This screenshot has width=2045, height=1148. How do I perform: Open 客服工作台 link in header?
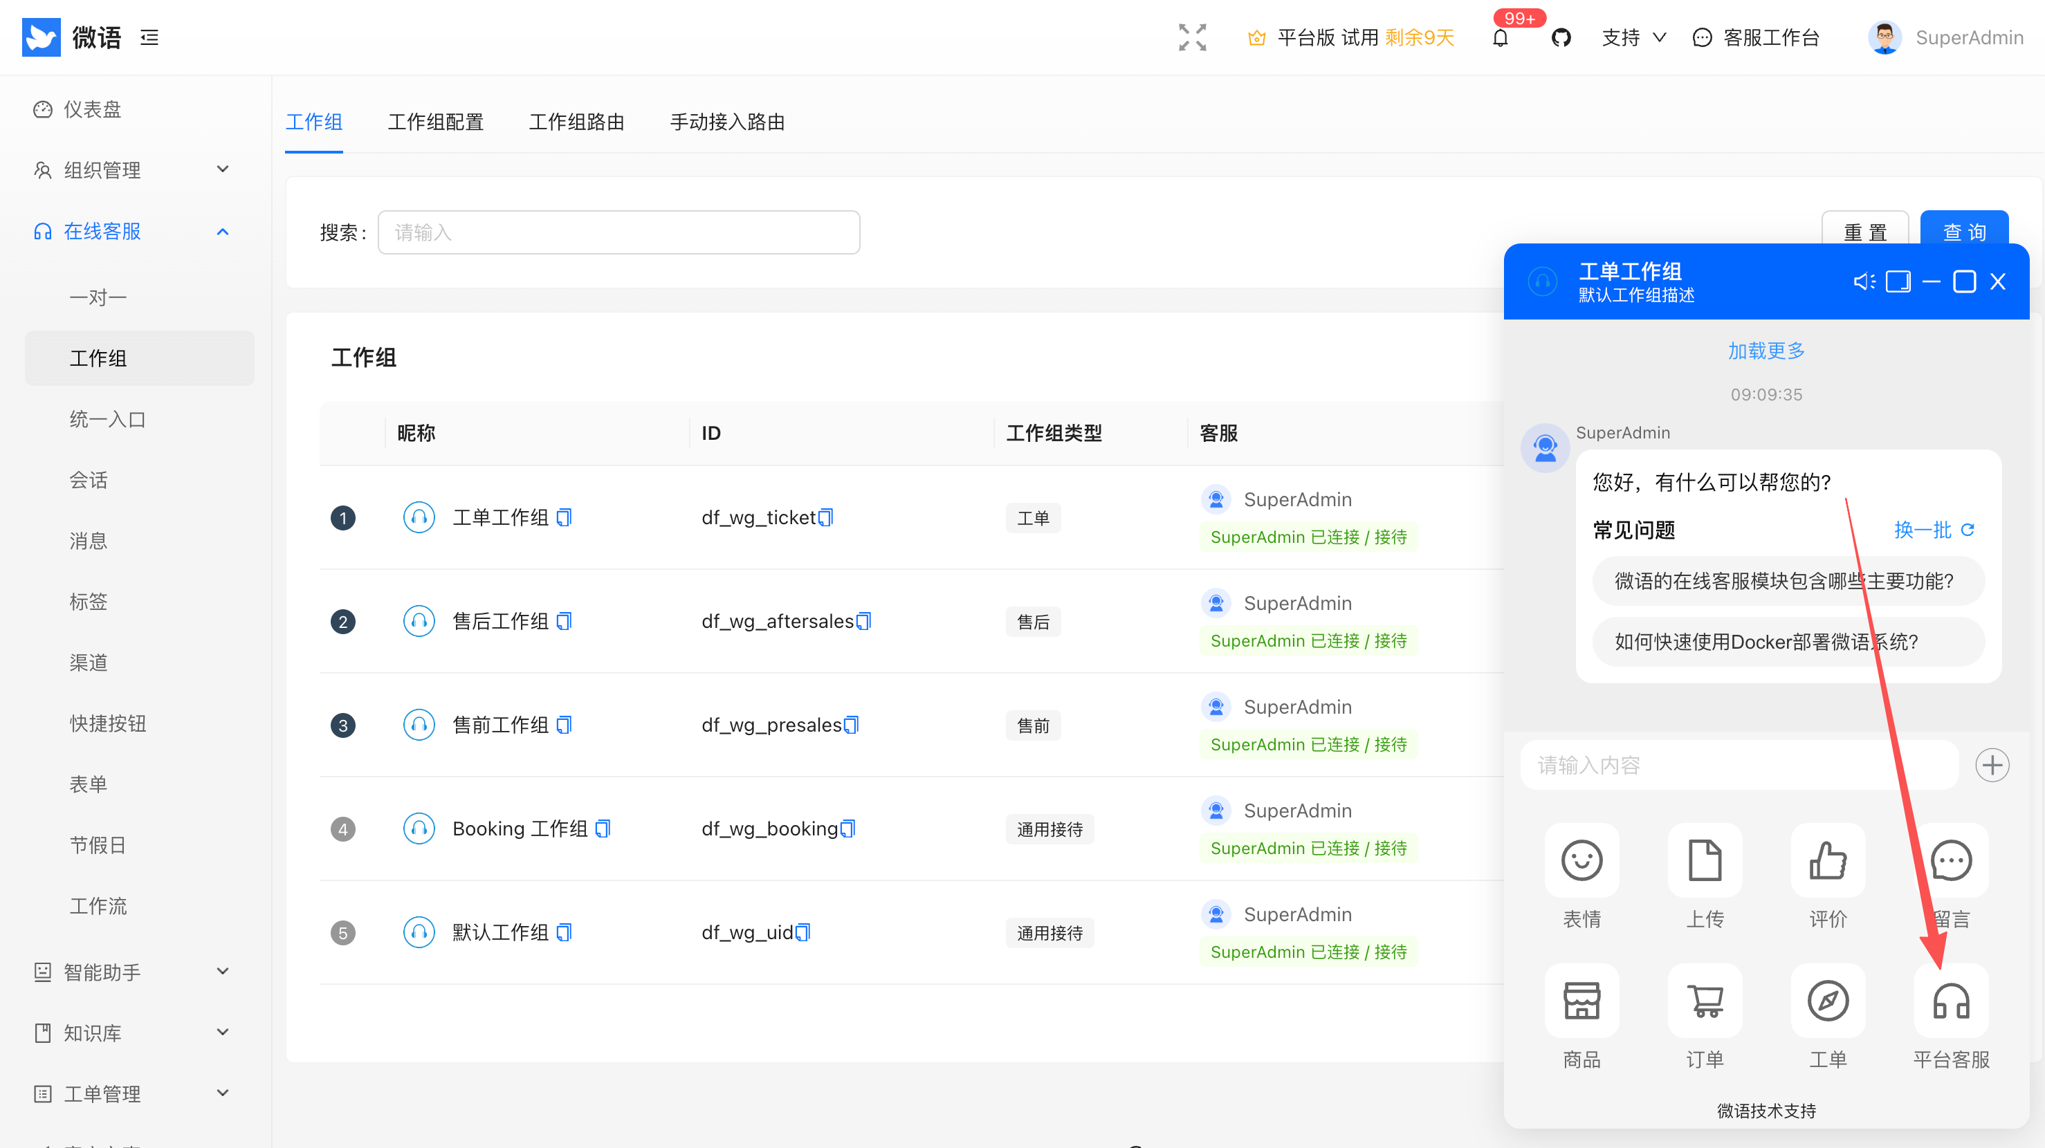point(1755,37)
